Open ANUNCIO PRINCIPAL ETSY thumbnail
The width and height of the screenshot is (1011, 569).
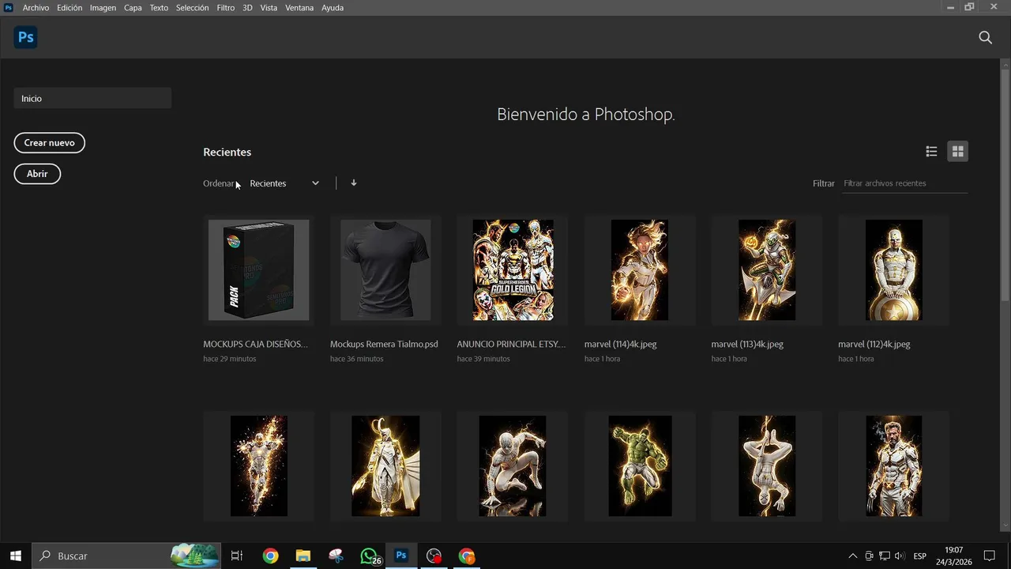click(x=513, y=270)
